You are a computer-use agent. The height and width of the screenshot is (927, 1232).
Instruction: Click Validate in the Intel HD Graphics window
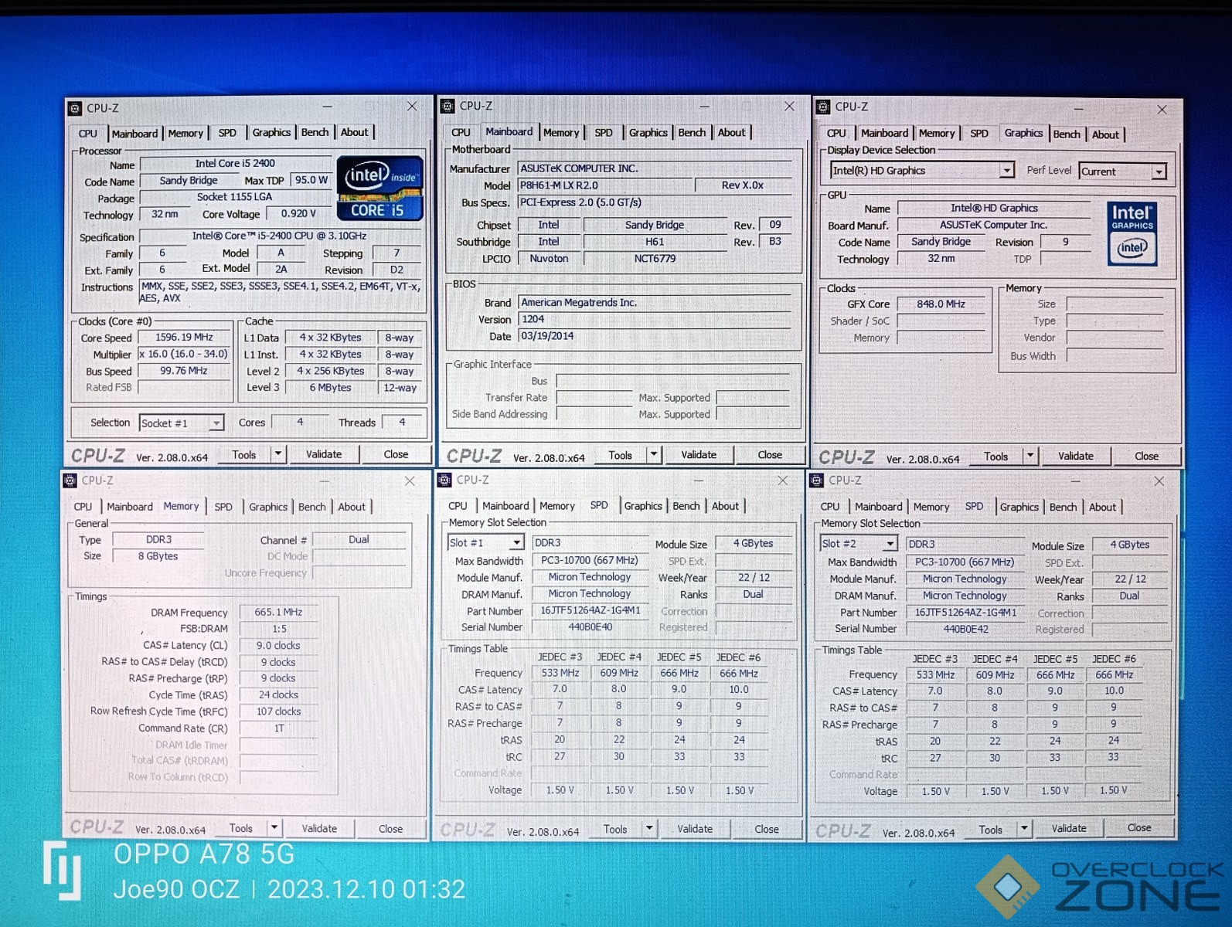pos(1076,456)
